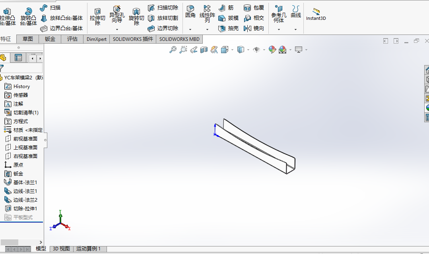The height and width of the screenshot is (254, 429).
Task: Click the feature tree horizontal scrollbar arrow
Action: (41, 242)
